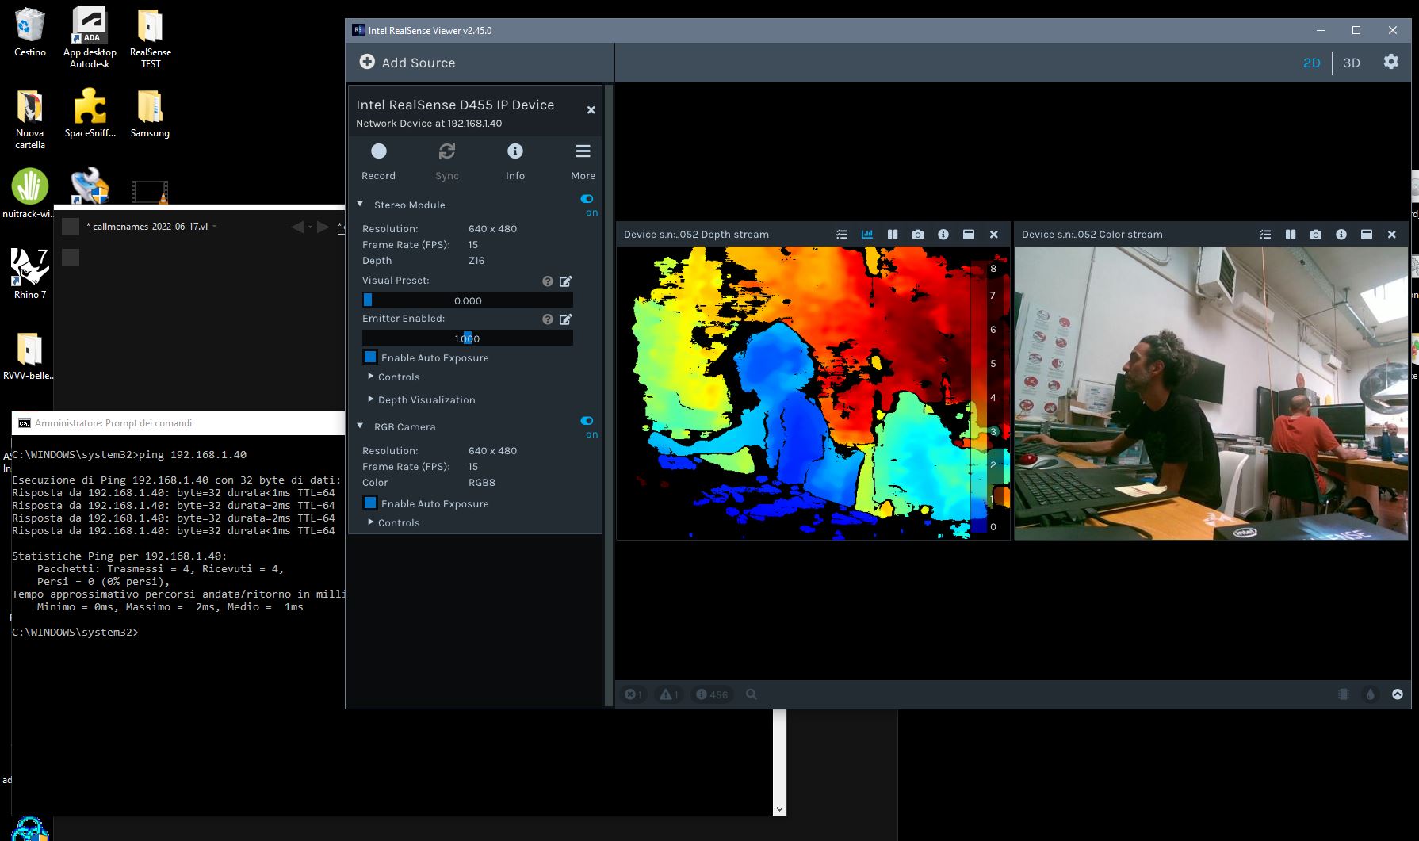Screen dimensions: 1419x841
Task: Close the Depth stream panel
Action: 994,235
